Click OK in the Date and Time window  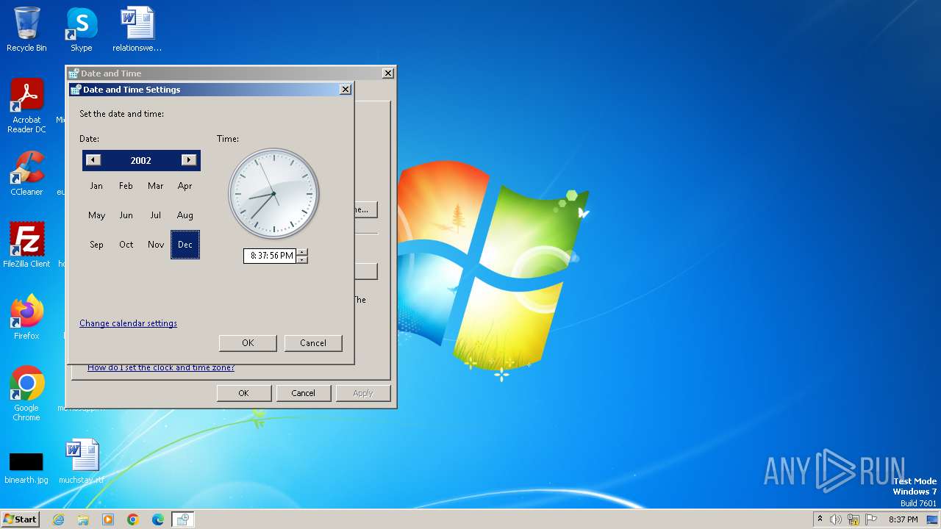(x=243, y=393)
